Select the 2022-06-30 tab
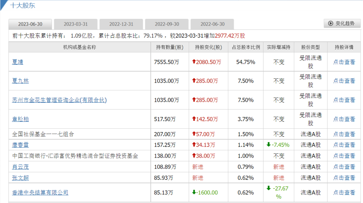Image resolution: width=363 pixels, height=203 pixels. tap(212, 24)
